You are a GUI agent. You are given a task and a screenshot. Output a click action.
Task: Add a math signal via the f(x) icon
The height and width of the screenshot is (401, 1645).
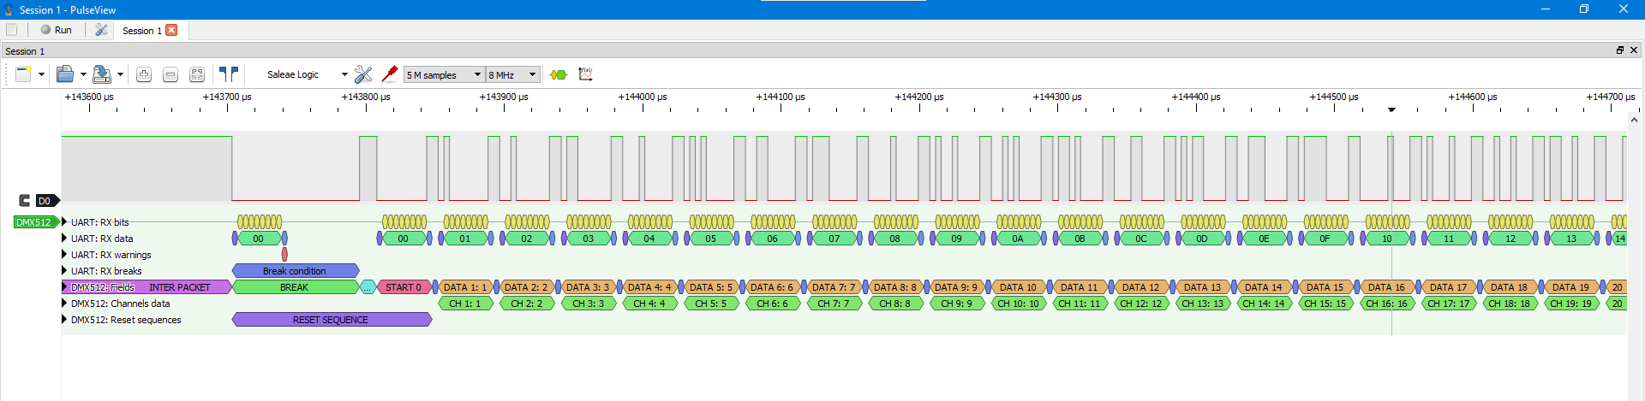tap(586, 74)
